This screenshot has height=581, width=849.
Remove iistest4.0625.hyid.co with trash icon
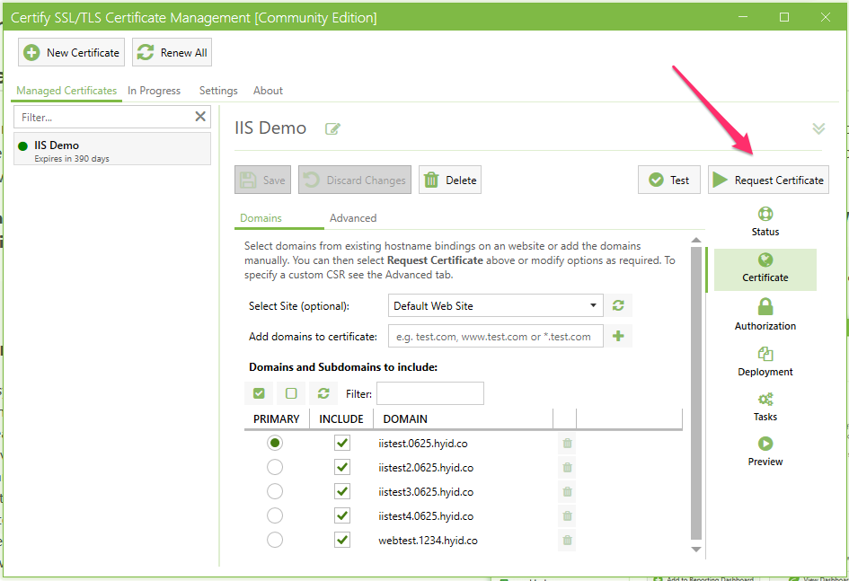(567, 515)
